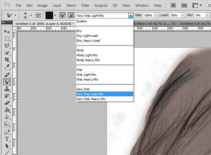Select the Path Selection tool
The height and width of the screenshot is (155, 211).
(7, 146)
